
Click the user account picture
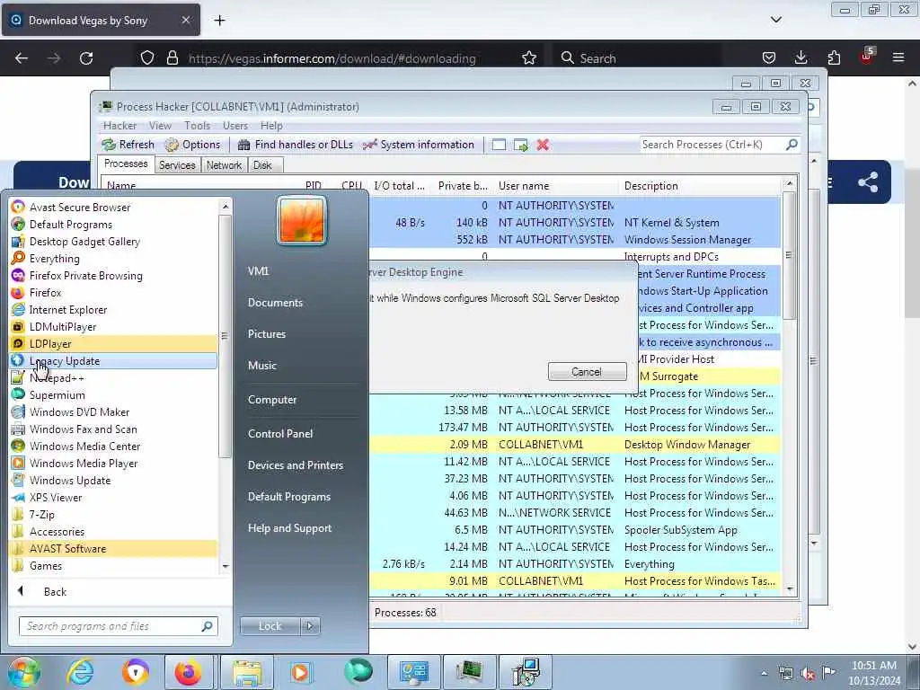pyautogui.click(x=302, y=220)
